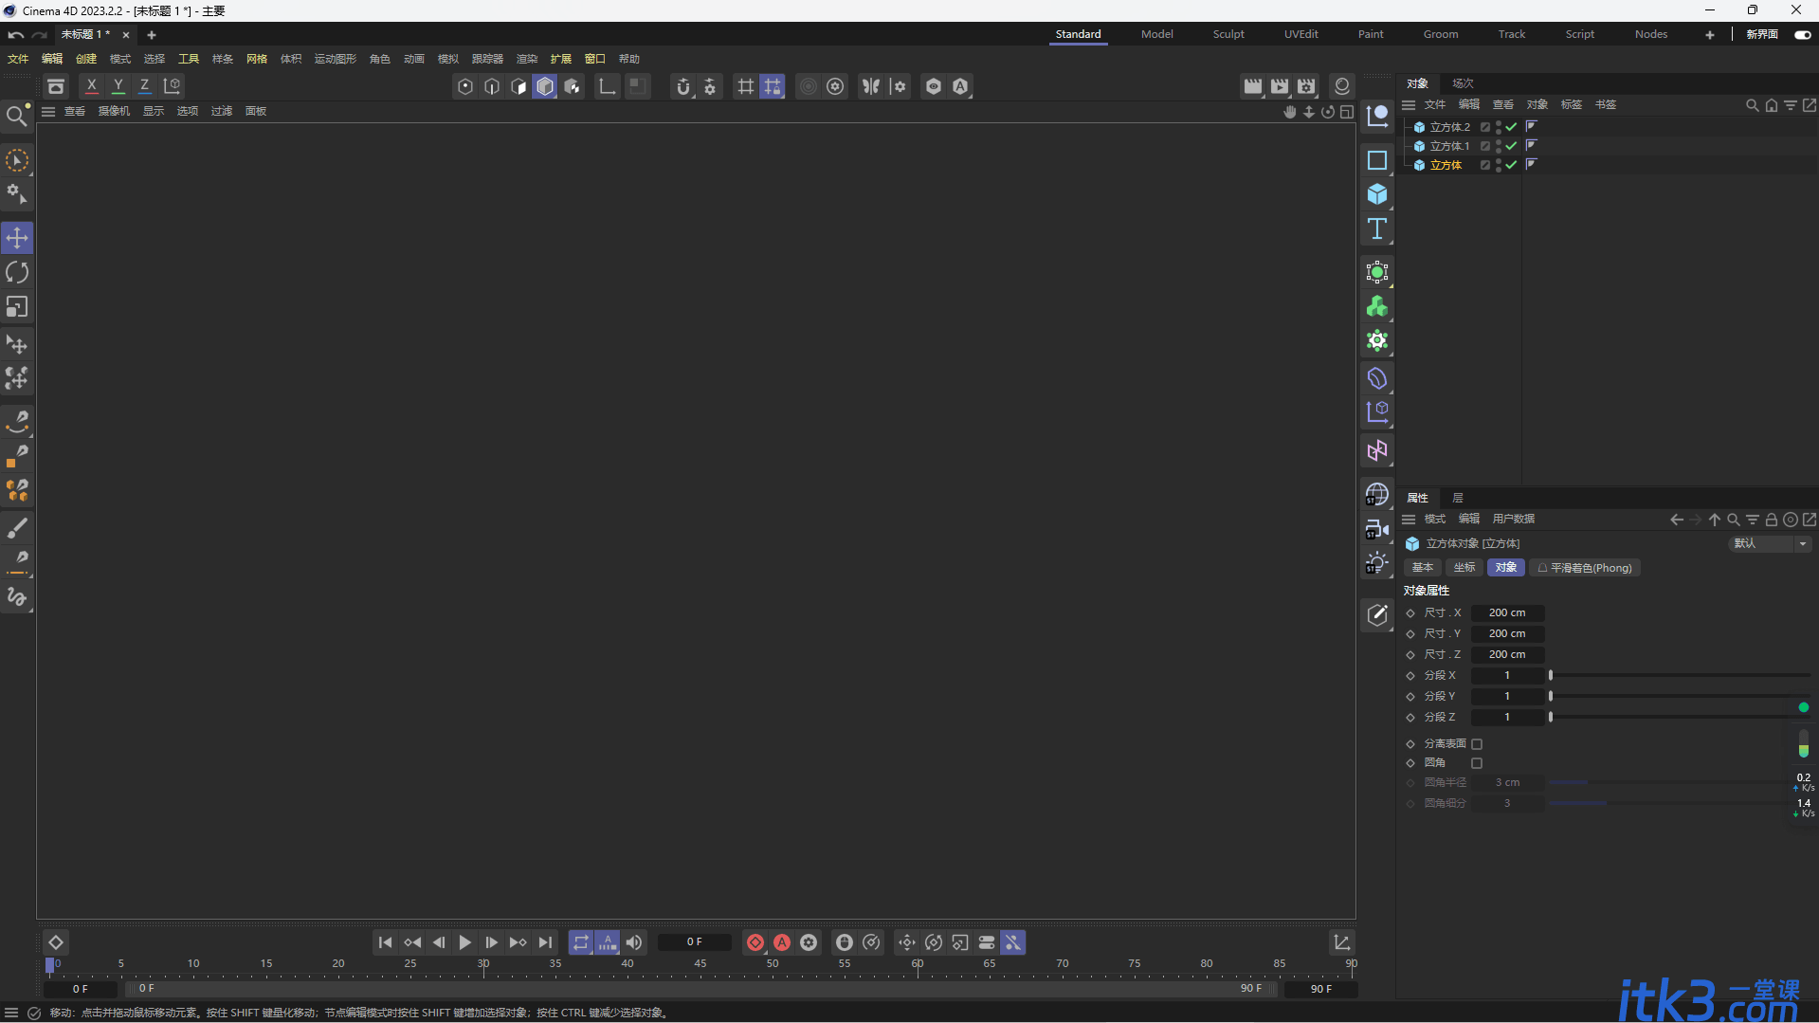Open the 文件 main menu
The height and width of the screenshot is (1023, 1819).
pos(18,59)
